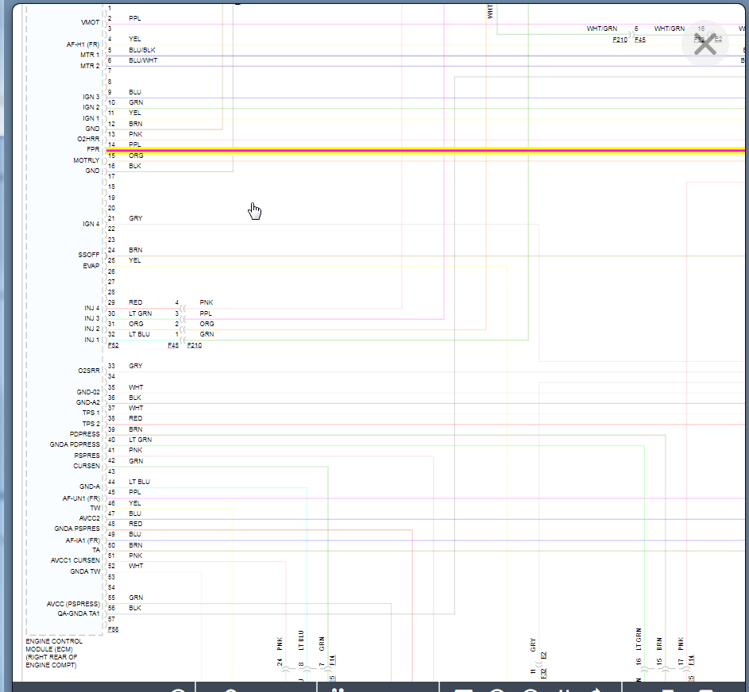Viewport: 749px width, 692px height.
Task: Click the connector symbol between F210 and F45 at top
Action: (x=630, y=34)
